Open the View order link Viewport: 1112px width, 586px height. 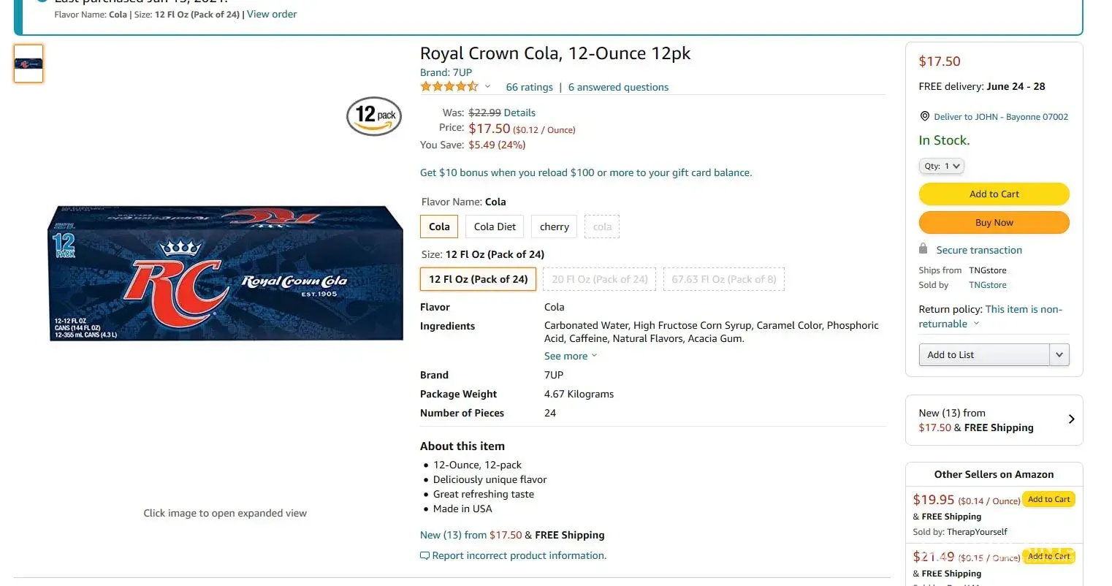(272, 14)
